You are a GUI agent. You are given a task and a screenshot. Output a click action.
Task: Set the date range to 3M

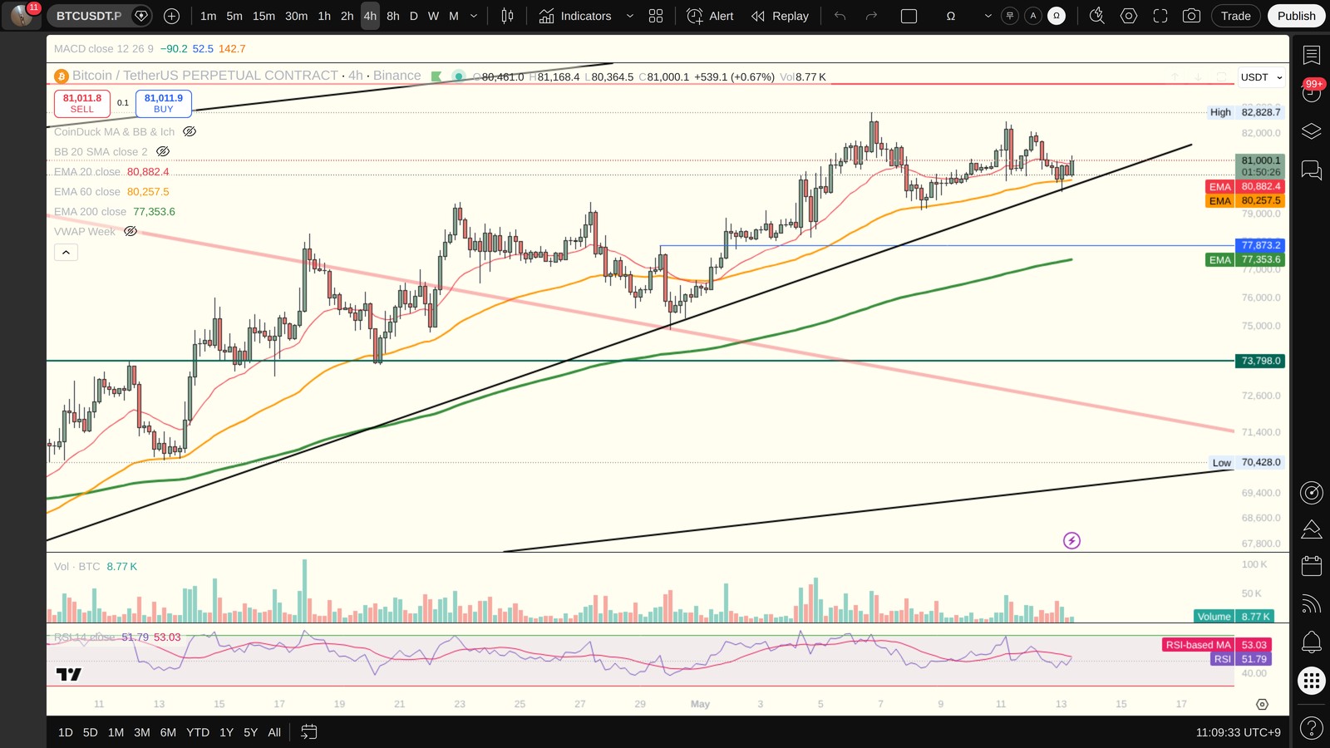coord(142,732)
